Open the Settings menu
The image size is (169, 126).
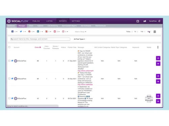click(76, 21)
